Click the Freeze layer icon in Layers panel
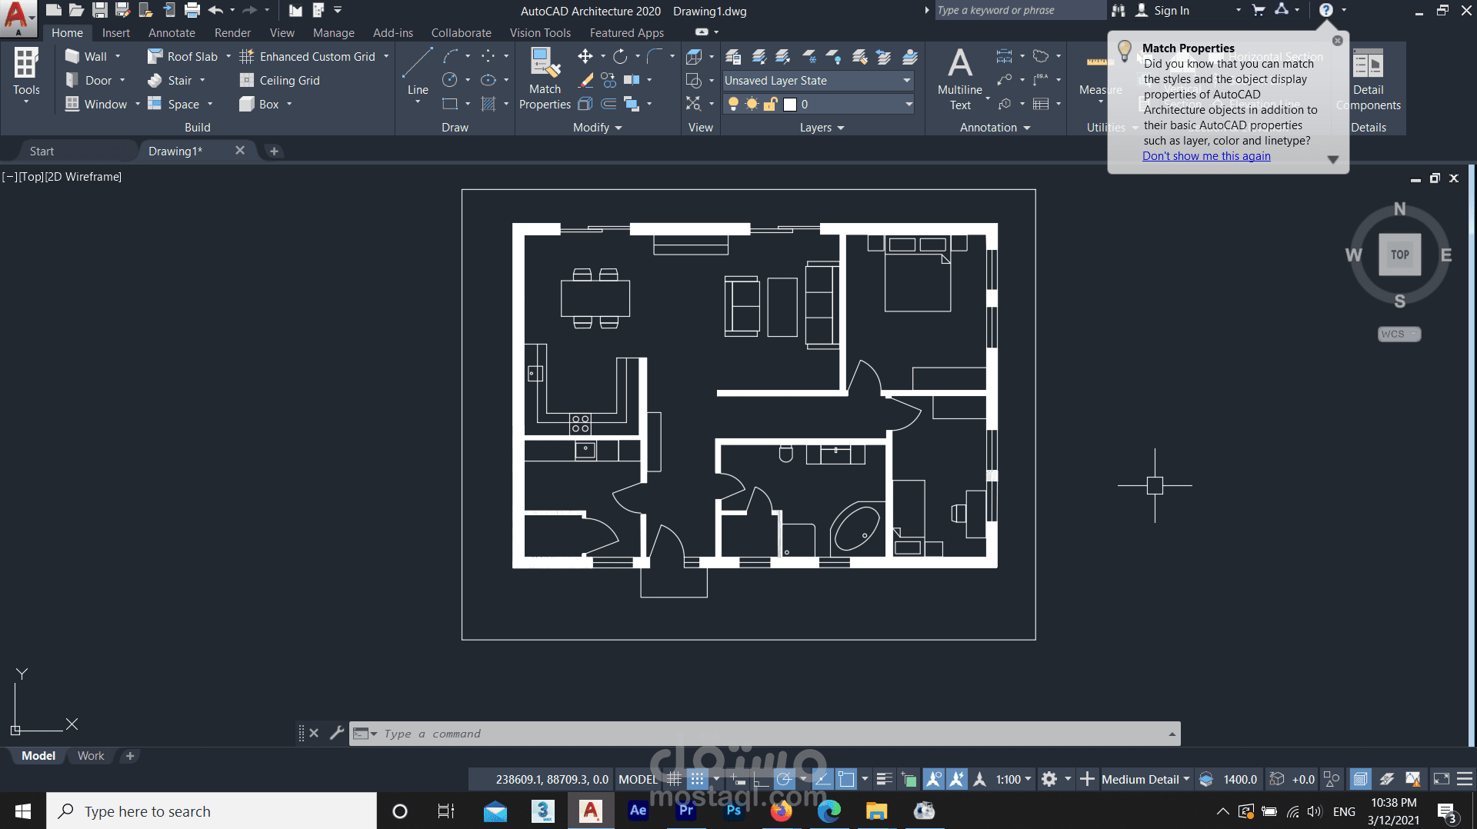Image resolution: width=1477 pixels, height=829 pixels. [x=809, y=56]
